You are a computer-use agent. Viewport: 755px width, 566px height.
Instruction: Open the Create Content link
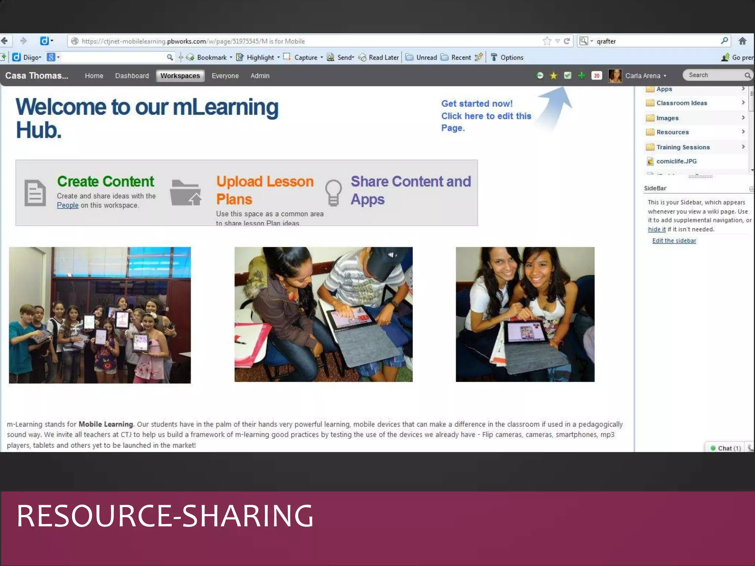105,181
